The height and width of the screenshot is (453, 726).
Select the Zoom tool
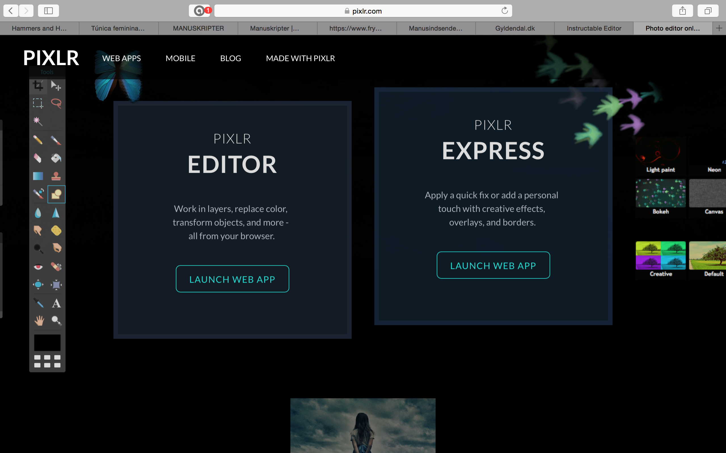click(x=56, y=320)
